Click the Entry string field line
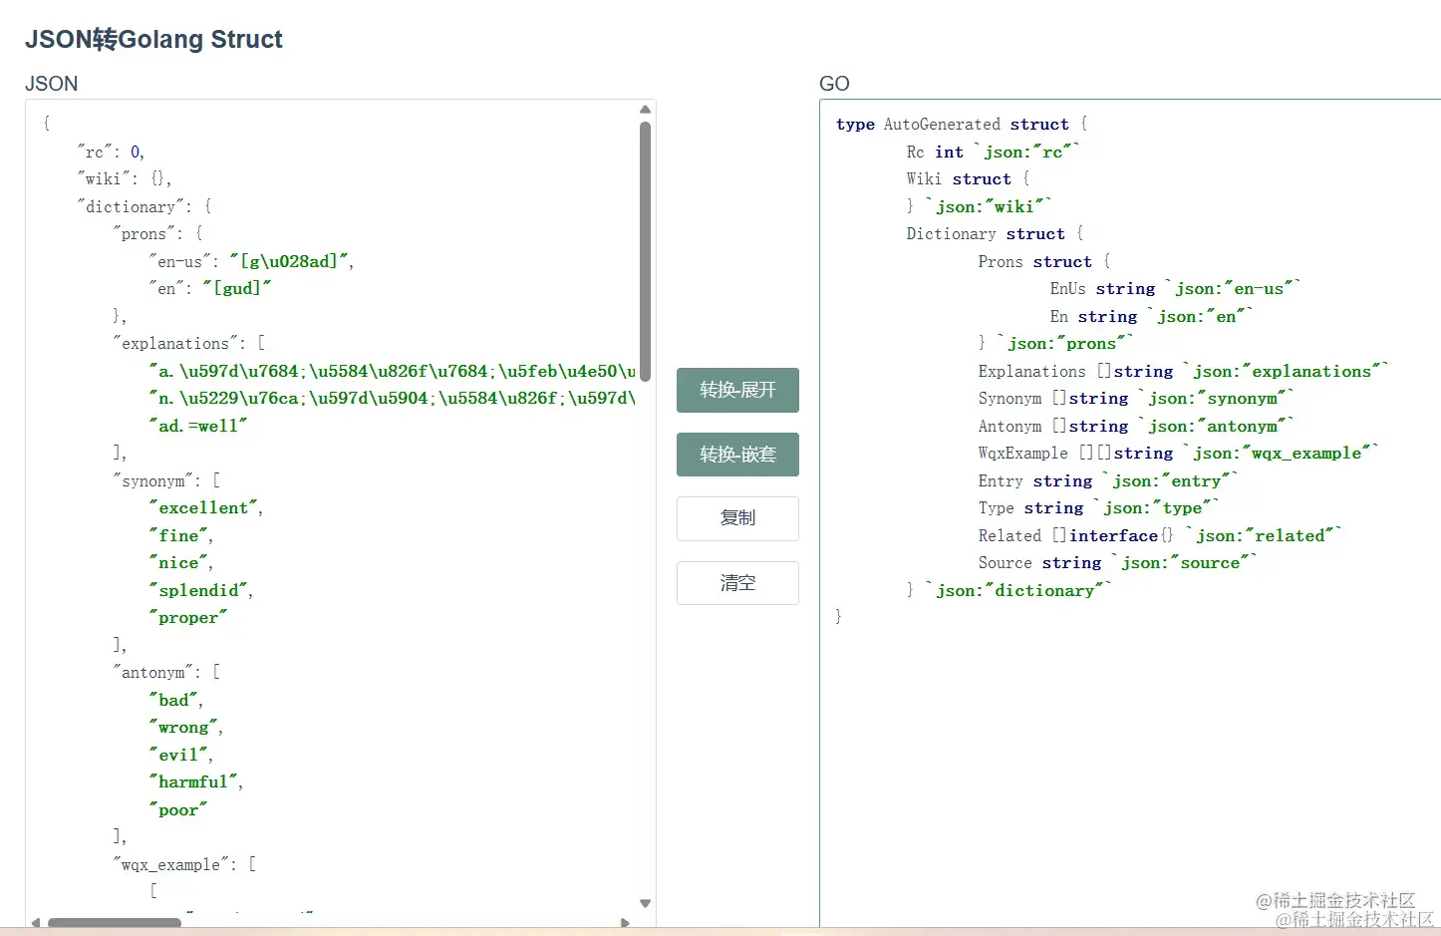The height and width of the screenshot is (936, 1441). [1108, 481]
